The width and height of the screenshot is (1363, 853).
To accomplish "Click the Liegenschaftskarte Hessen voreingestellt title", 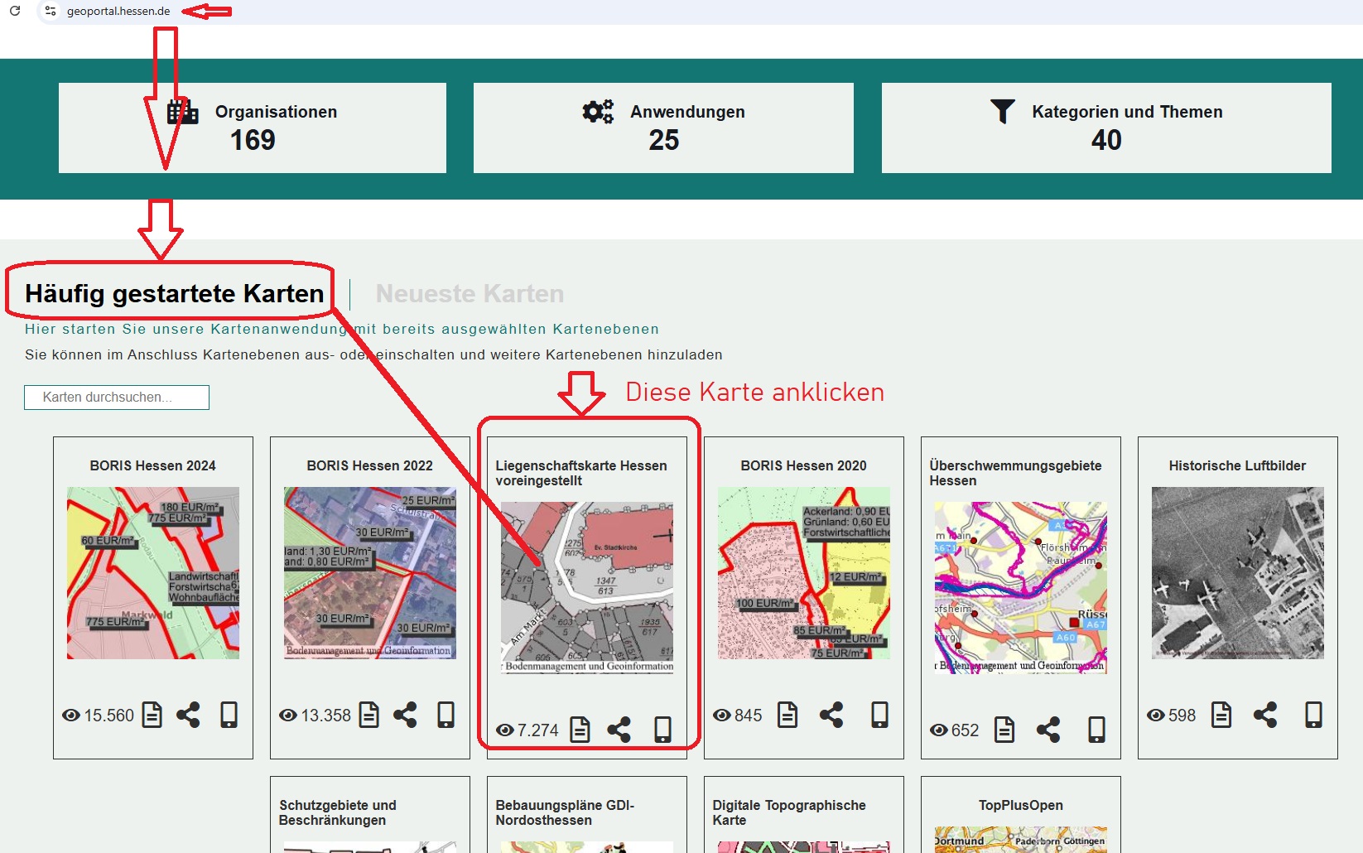I will (x=581, y=473).
